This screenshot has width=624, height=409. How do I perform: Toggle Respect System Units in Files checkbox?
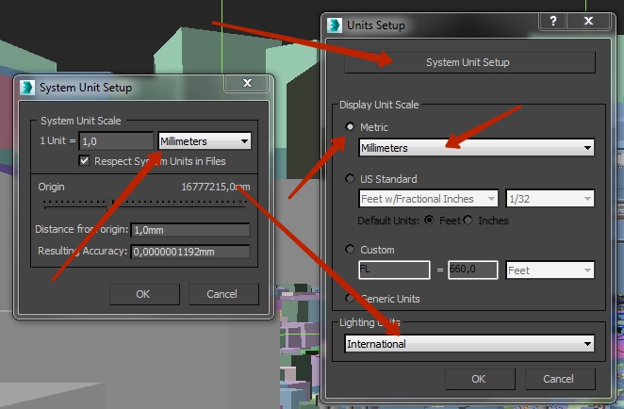[86, 161]
